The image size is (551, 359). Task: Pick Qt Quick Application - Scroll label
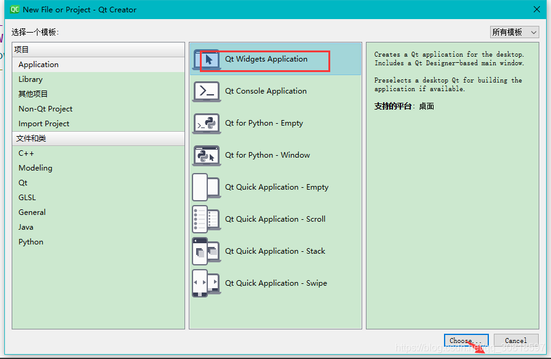point(275,219)
